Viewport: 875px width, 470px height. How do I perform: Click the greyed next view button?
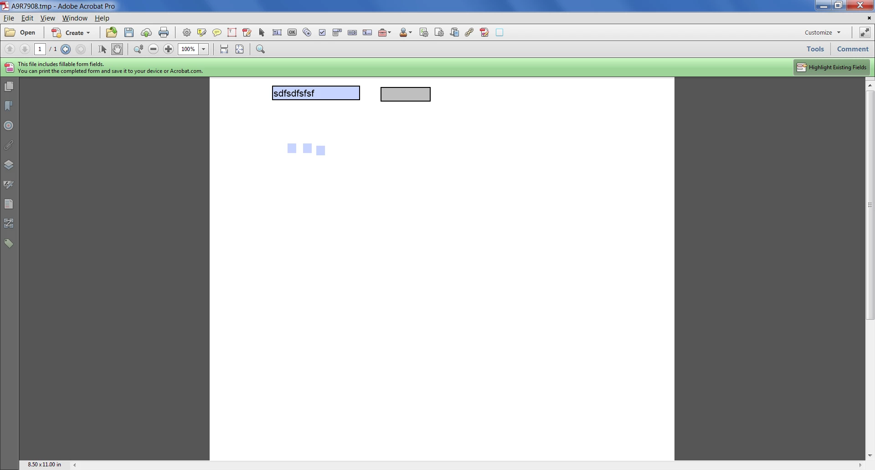81,49
